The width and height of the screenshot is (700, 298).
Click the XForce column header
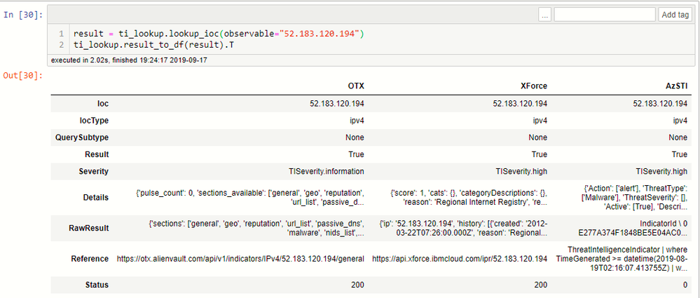[x=533, y=86]
